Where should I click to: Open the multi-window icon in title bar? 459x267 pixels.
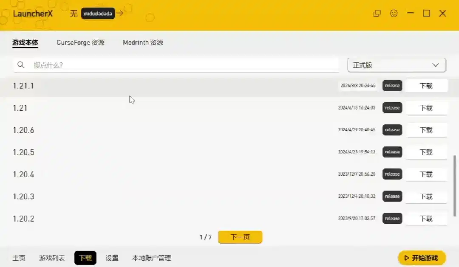377,14
